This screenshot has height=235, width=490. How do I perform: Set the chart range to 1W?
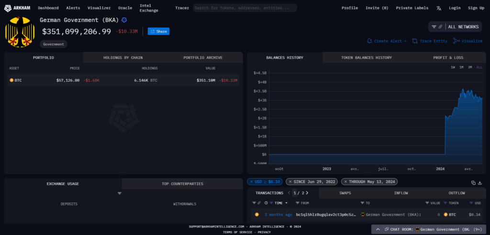coord(453,67)
